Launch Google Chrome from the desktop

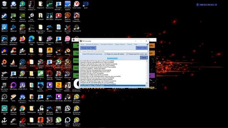(22, 110)
